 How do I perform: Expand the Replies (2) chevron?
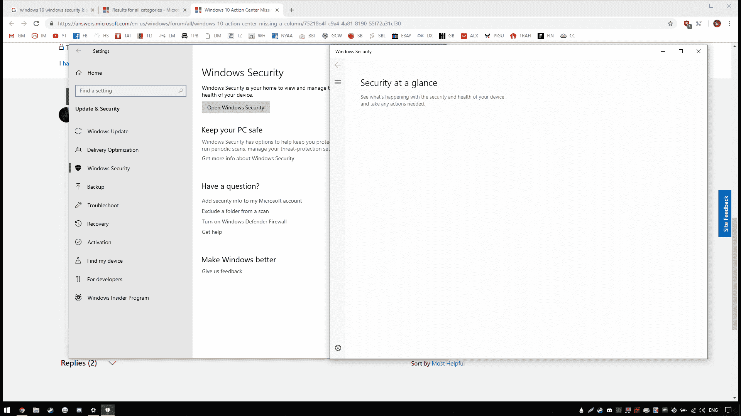[x=112, y=363]
